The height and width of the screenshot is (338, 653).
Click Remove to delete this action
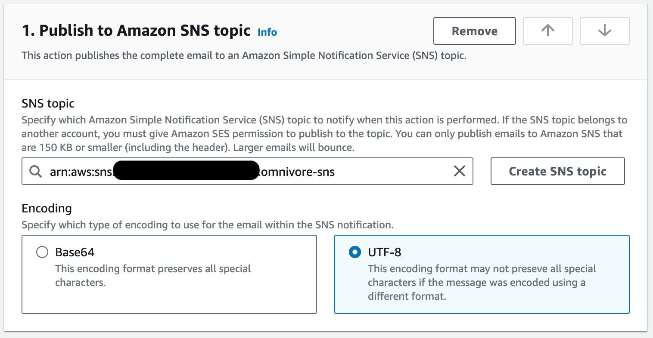pos(474,31)
